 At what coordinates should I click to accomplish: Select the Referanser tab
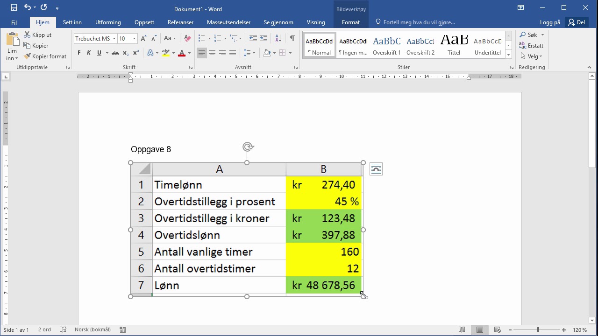point(180,22)
